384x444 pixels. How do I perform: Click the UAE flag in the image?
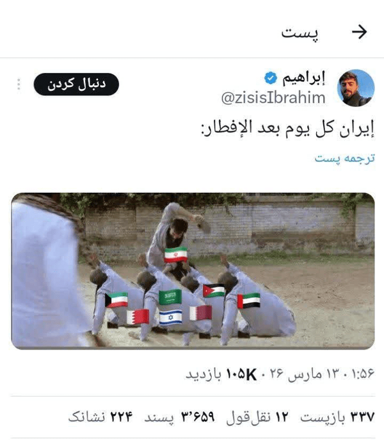point(248,300)
